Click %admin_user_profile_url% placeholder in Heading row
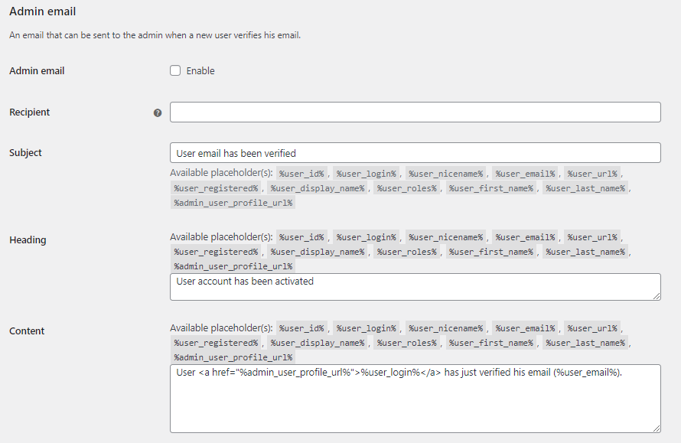Screen dimensions: 681x443 [x=233, y=266]
